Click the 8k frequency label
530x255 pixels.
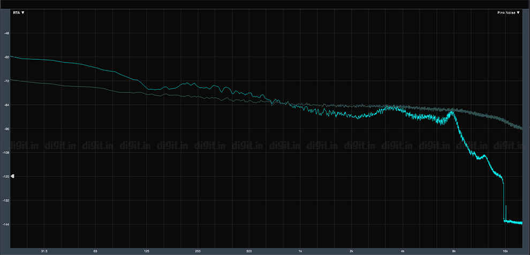[454, 251]
